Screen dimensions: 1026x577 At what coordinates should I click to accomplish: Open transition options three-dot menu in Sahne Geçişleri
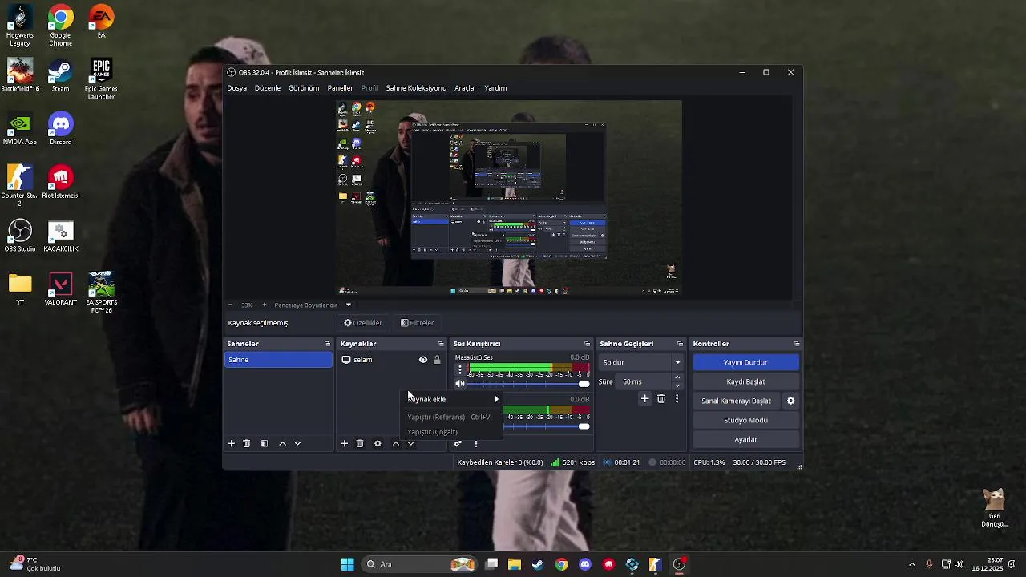[677, 398]
